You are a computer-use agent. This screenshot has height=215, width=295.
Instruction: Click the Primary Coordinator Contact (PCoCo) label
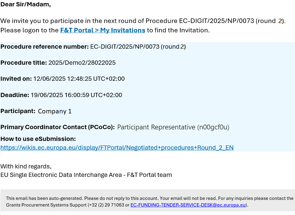[x=58, y=127]
